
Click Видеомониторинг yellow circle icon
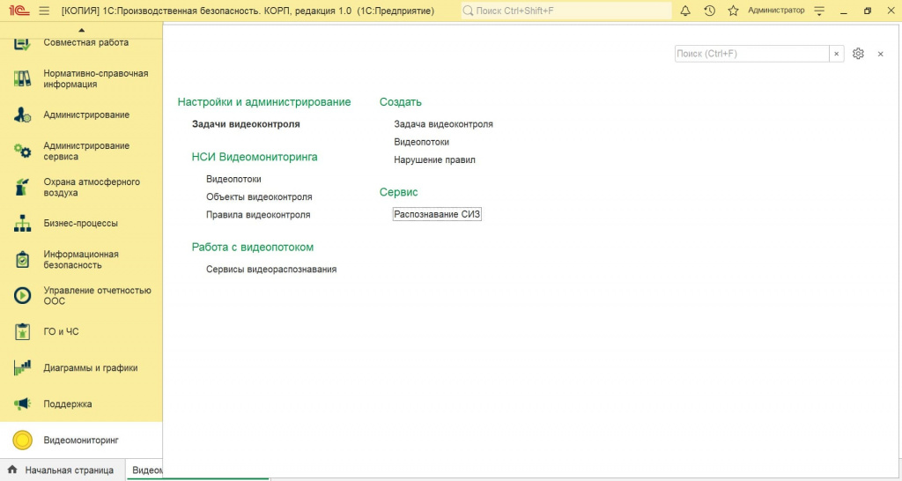pyautogui.click(x=22, y=440)
